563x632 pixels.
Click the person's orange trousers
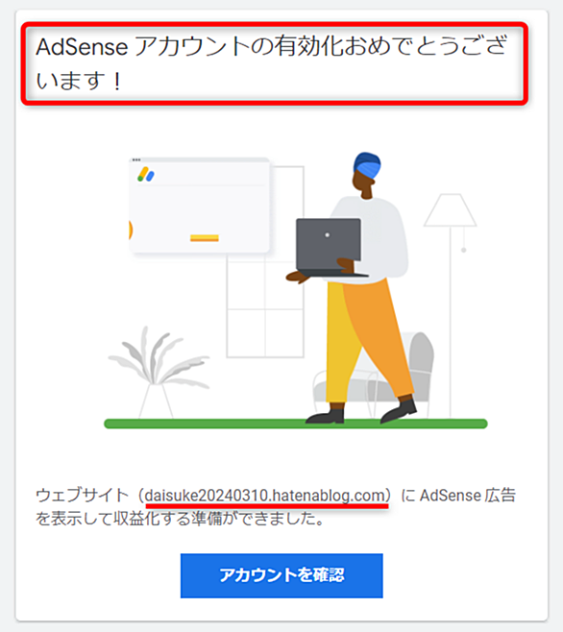377,338
